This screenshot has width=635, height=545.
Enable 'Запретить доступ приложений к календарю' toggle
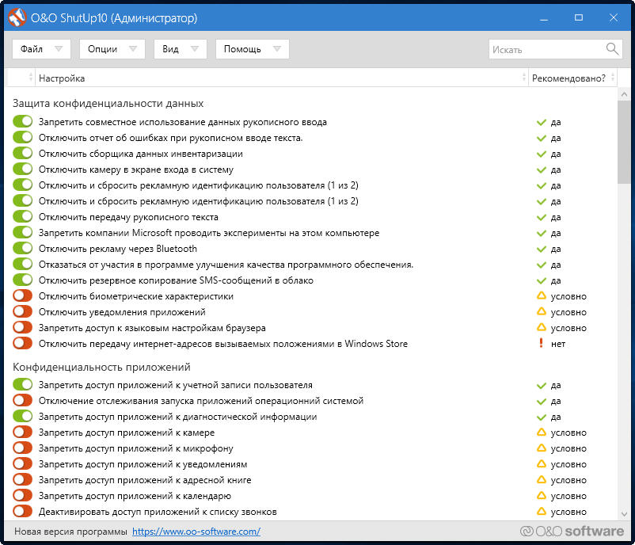pyautogui.click(x=22, y=495)
